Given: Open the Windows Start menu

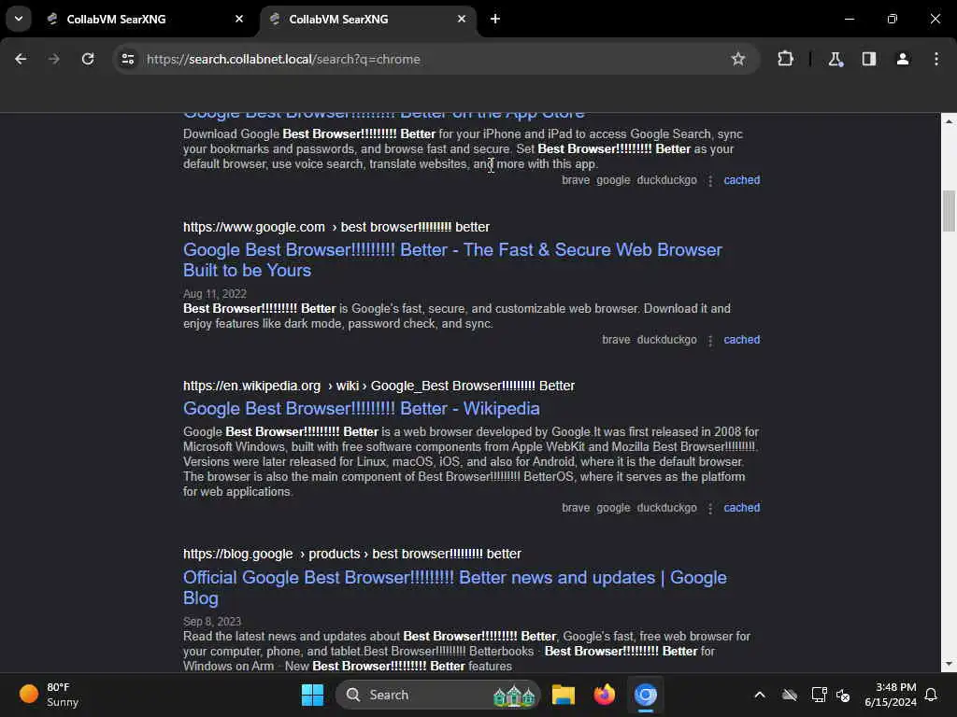Looking at the screenshot, I should tap(312, 695).
